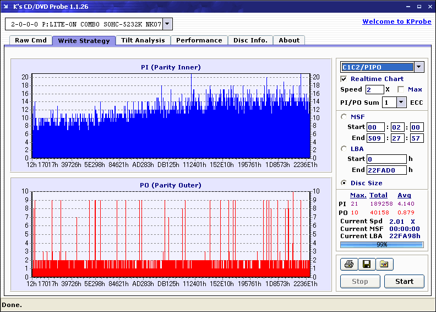This screenshot has width=436, height=312.
Task: Open the PI/PO Sum ECC dropdown
Action: pyautogui.click(x=401, y=102)
